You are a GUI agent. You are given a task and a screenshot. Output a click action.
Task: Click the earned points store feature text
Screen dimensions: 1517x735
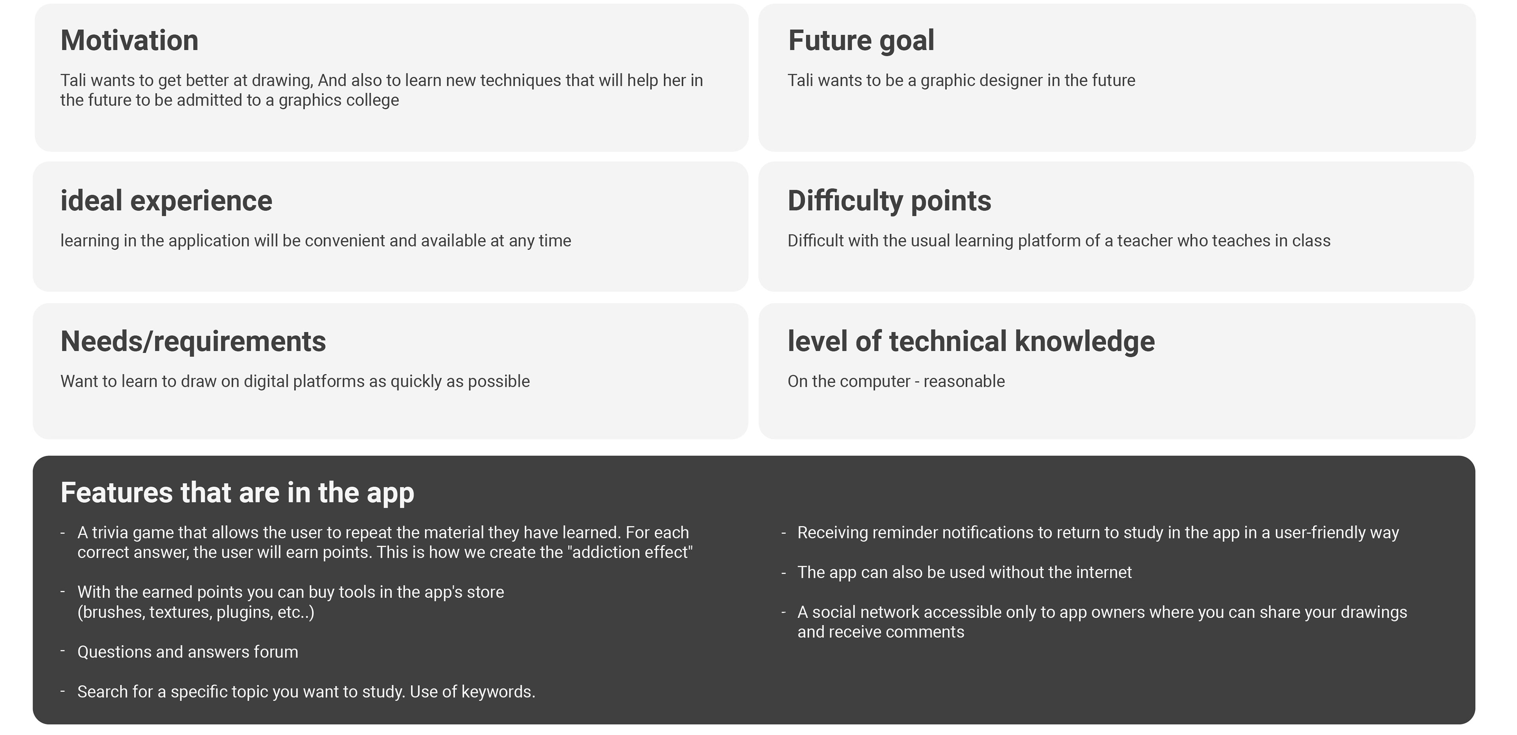[290, 602]
